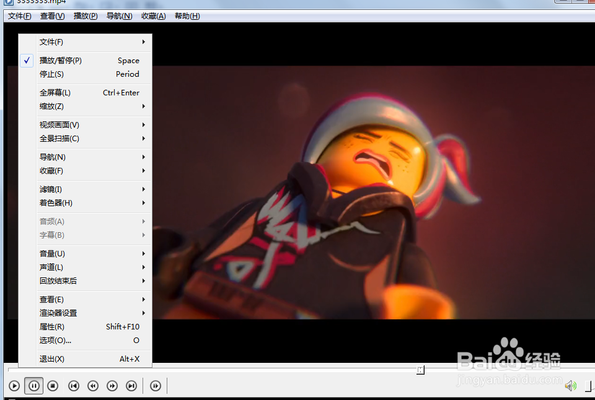Mute audio via speaker icon
Viewport: 595px width, 400px height.
[570, 386]
